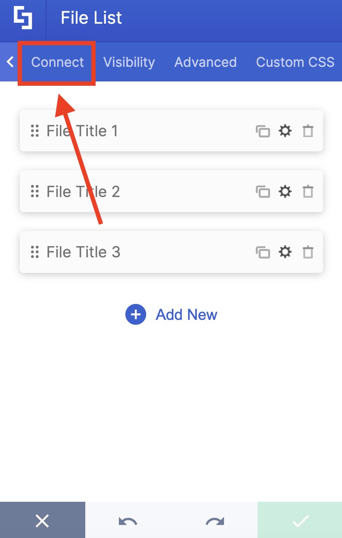This screenshot has width=342, height=538.
Task: Undo the last change
Action: pos(128,520)
